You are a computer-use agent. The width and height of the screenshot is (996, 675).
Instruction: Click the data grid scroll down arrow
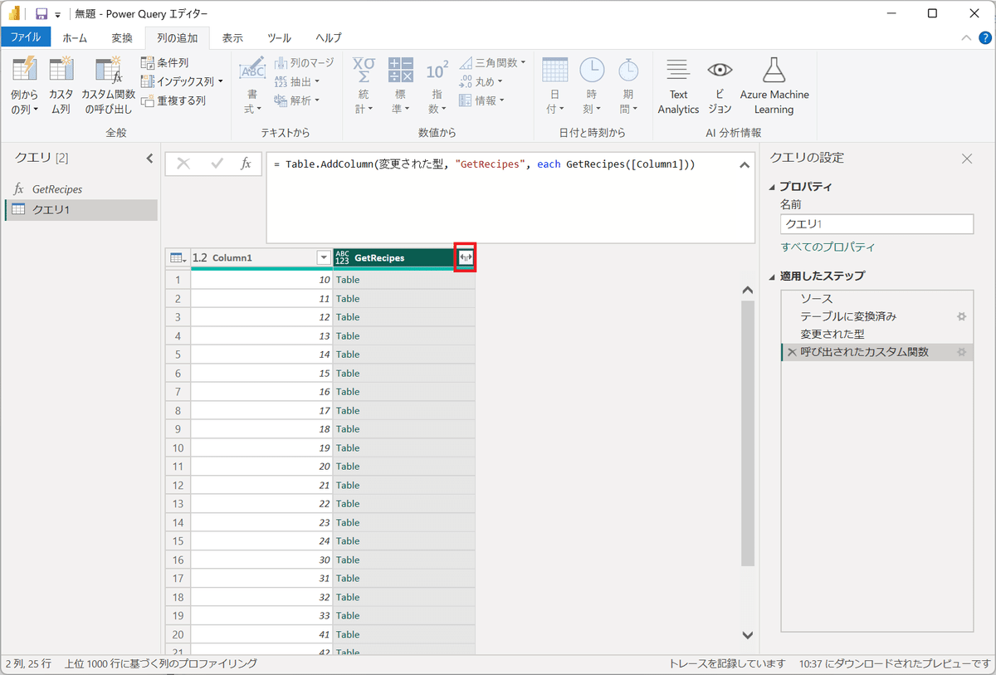[x=747, y=635]
